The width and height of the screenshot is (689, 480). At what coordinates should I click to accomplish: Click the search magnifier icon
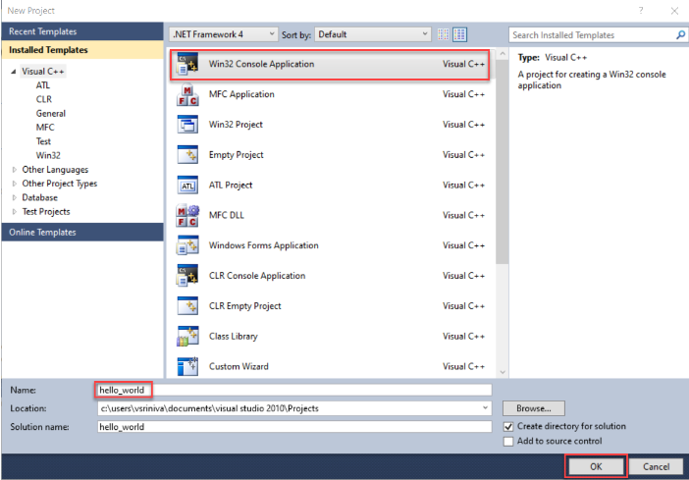tap(680, 34)
